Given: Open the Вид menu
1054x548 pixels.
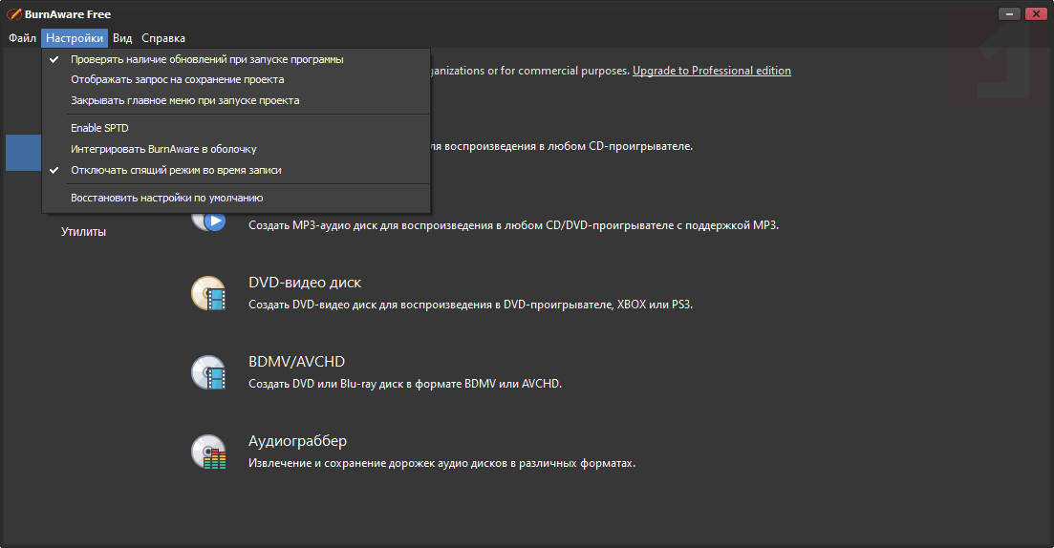Looking at the screenshot, I should (122, 38).
